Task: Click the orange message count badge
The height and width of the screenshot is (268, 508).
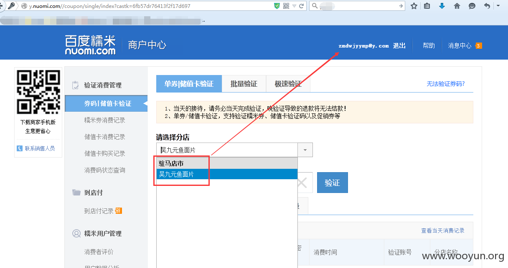Action: tap(479, 45)
